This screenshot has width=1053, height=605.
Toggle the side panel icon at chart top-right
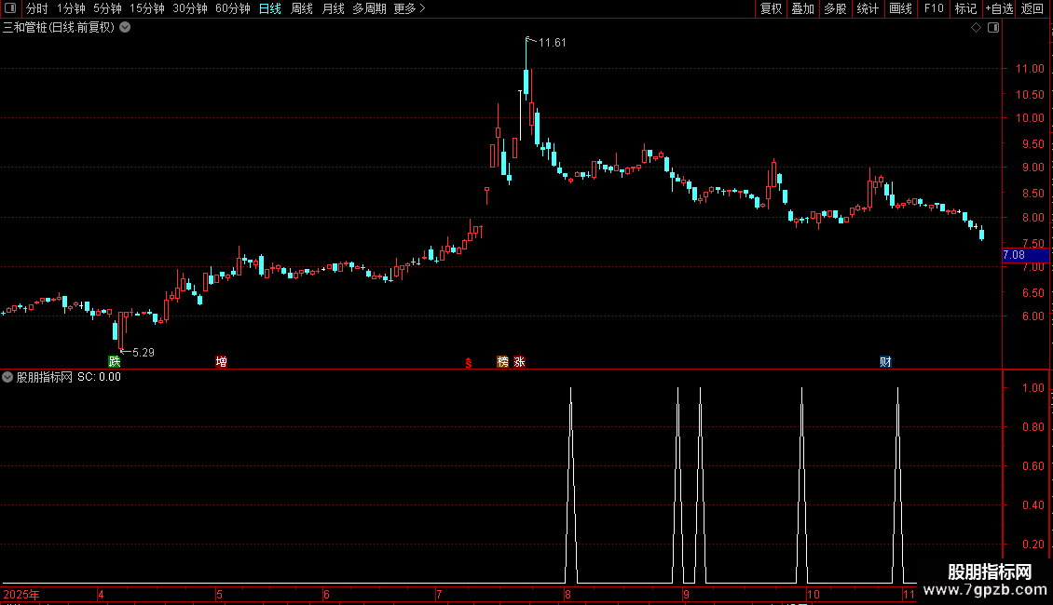[x=993, y=28]
